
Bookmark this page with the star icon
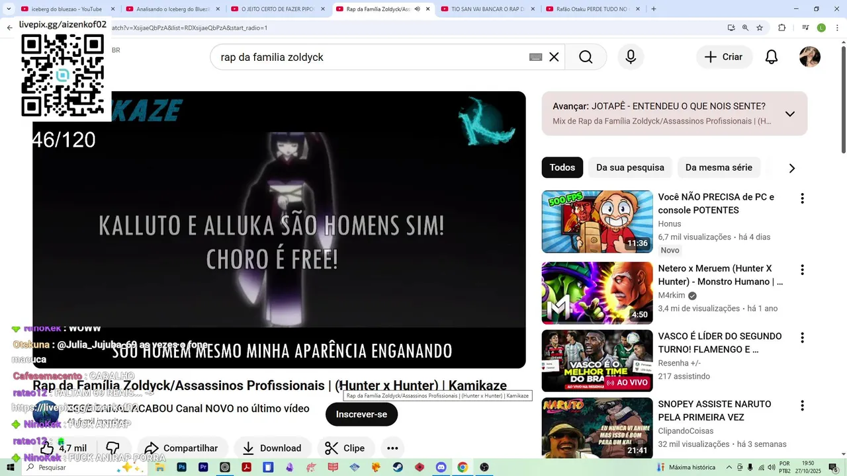tap(760, 28)
